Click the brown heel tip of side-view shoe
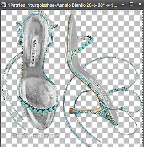Viewport: 144px width, 147px height. (x=71, y=110)
